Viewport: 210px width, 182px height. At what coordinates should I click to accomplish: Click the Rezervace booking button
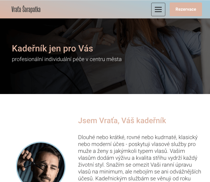tap(186, 9)
